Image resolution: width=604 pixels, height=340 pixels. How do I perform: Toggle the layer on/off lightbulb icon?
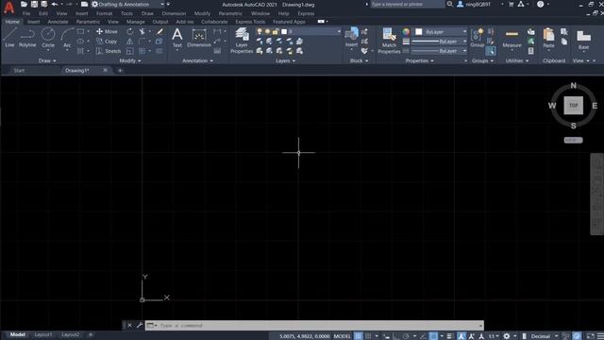pos(260,31)
